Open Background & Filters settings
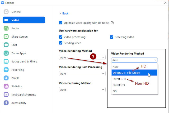The width and height of the screenshot is (169, 113). point(24,61)
